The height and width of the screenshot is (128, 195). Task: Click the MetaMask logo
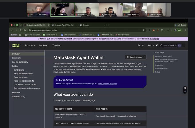pos(16,45)
